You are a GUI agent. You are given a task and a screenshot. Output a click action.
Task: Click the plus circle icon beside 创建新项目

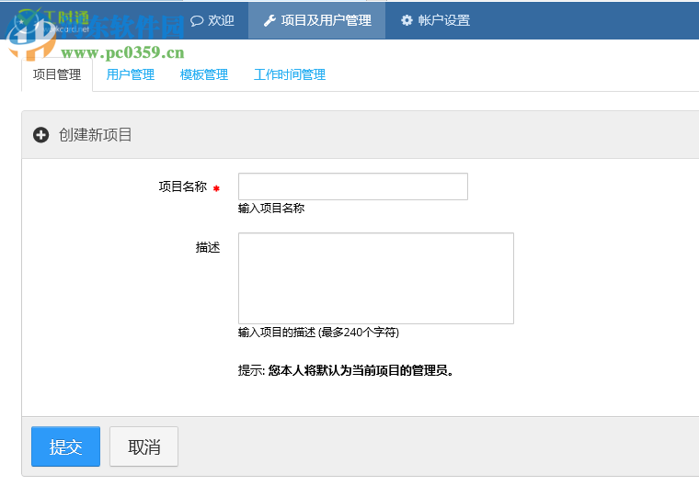tap(41, 134)
